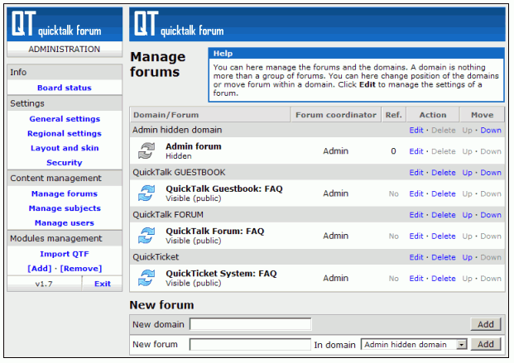
Task: Go to General settings page
Action: point(65,119)
